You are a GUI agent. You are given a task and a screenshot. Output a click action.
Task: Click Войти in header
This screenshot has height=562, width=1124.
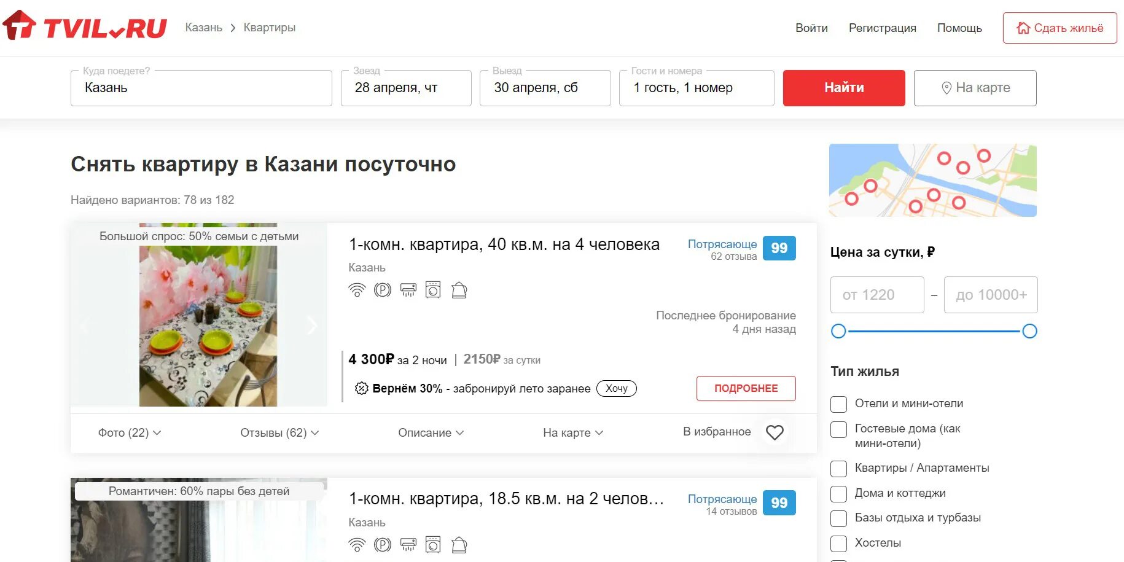click(811, 28)
